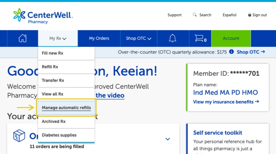Click the Rx package box icon

(19, 135)
